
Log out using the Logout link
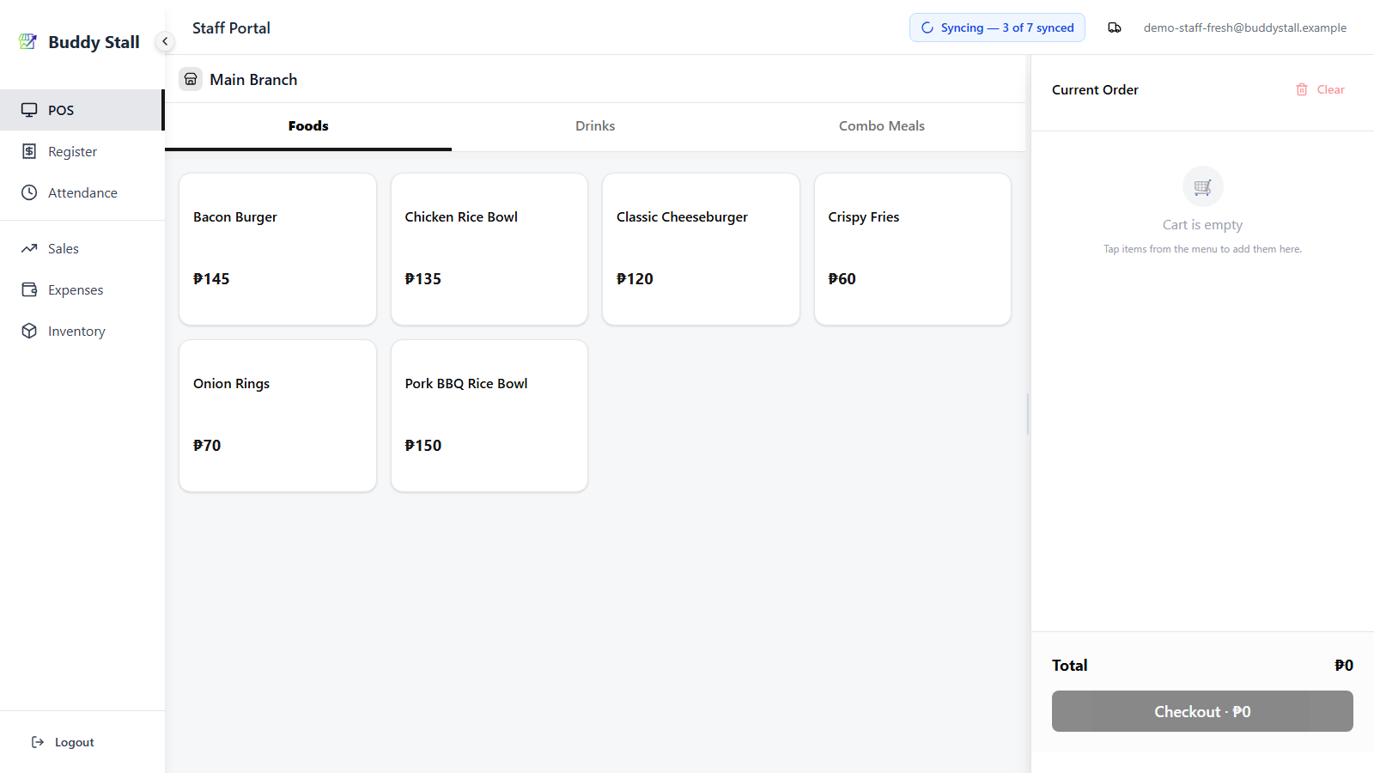63,742
